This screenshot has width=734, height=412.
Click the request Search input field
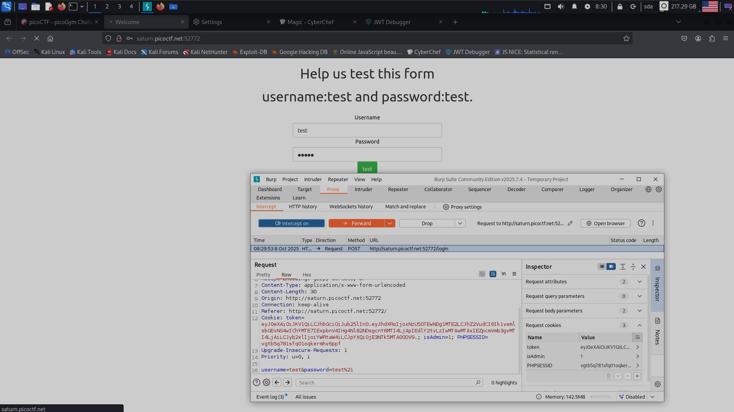[x=387, y=383]
